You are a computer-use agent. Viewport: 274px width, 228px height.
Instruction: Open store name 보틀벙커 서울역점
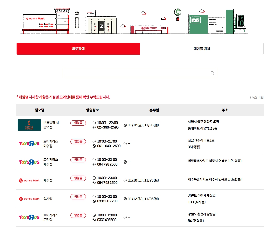tap(51, 125)
